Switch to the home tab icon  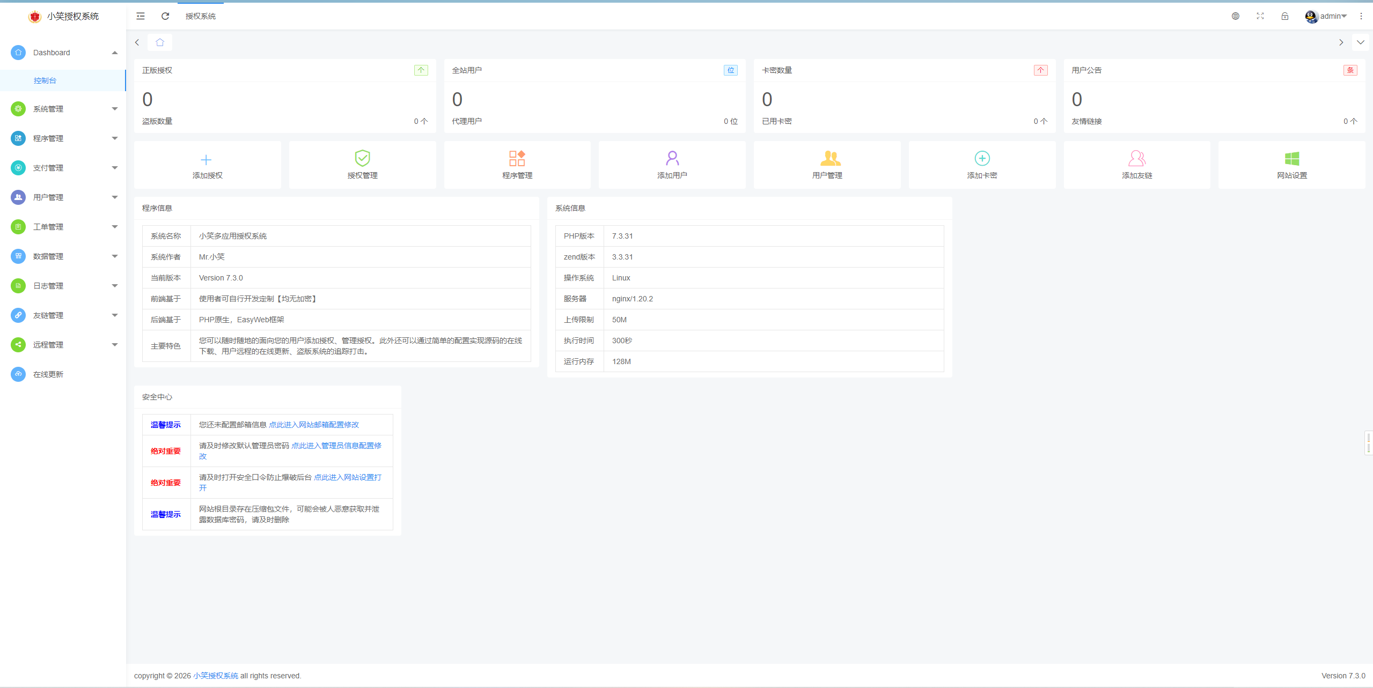tap(160, 42)
